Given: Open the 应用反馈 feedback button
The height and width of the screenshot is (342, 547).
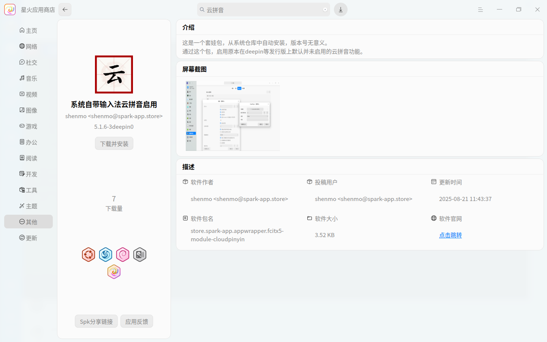Looking at the screenshot, I should [137, 321].
